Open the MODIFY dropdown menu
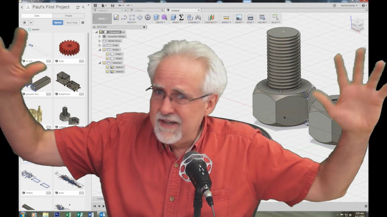The height and width of the screenshot is (217, 387). coord(177,22)
